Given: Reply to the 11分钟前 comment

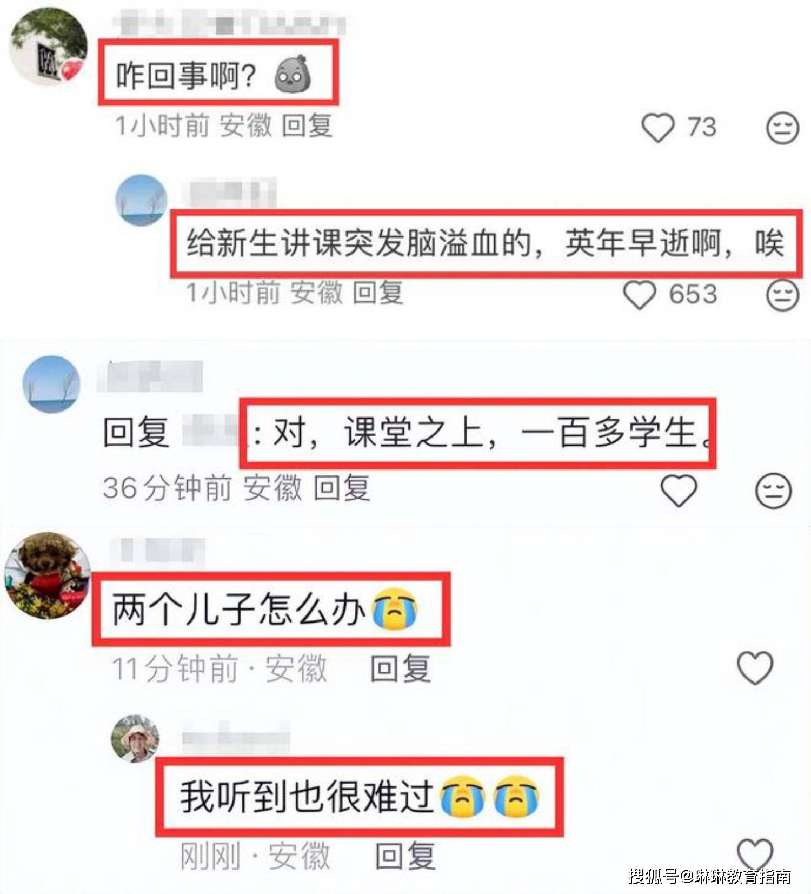Looking at the screenshot, I should pos(401,668).
